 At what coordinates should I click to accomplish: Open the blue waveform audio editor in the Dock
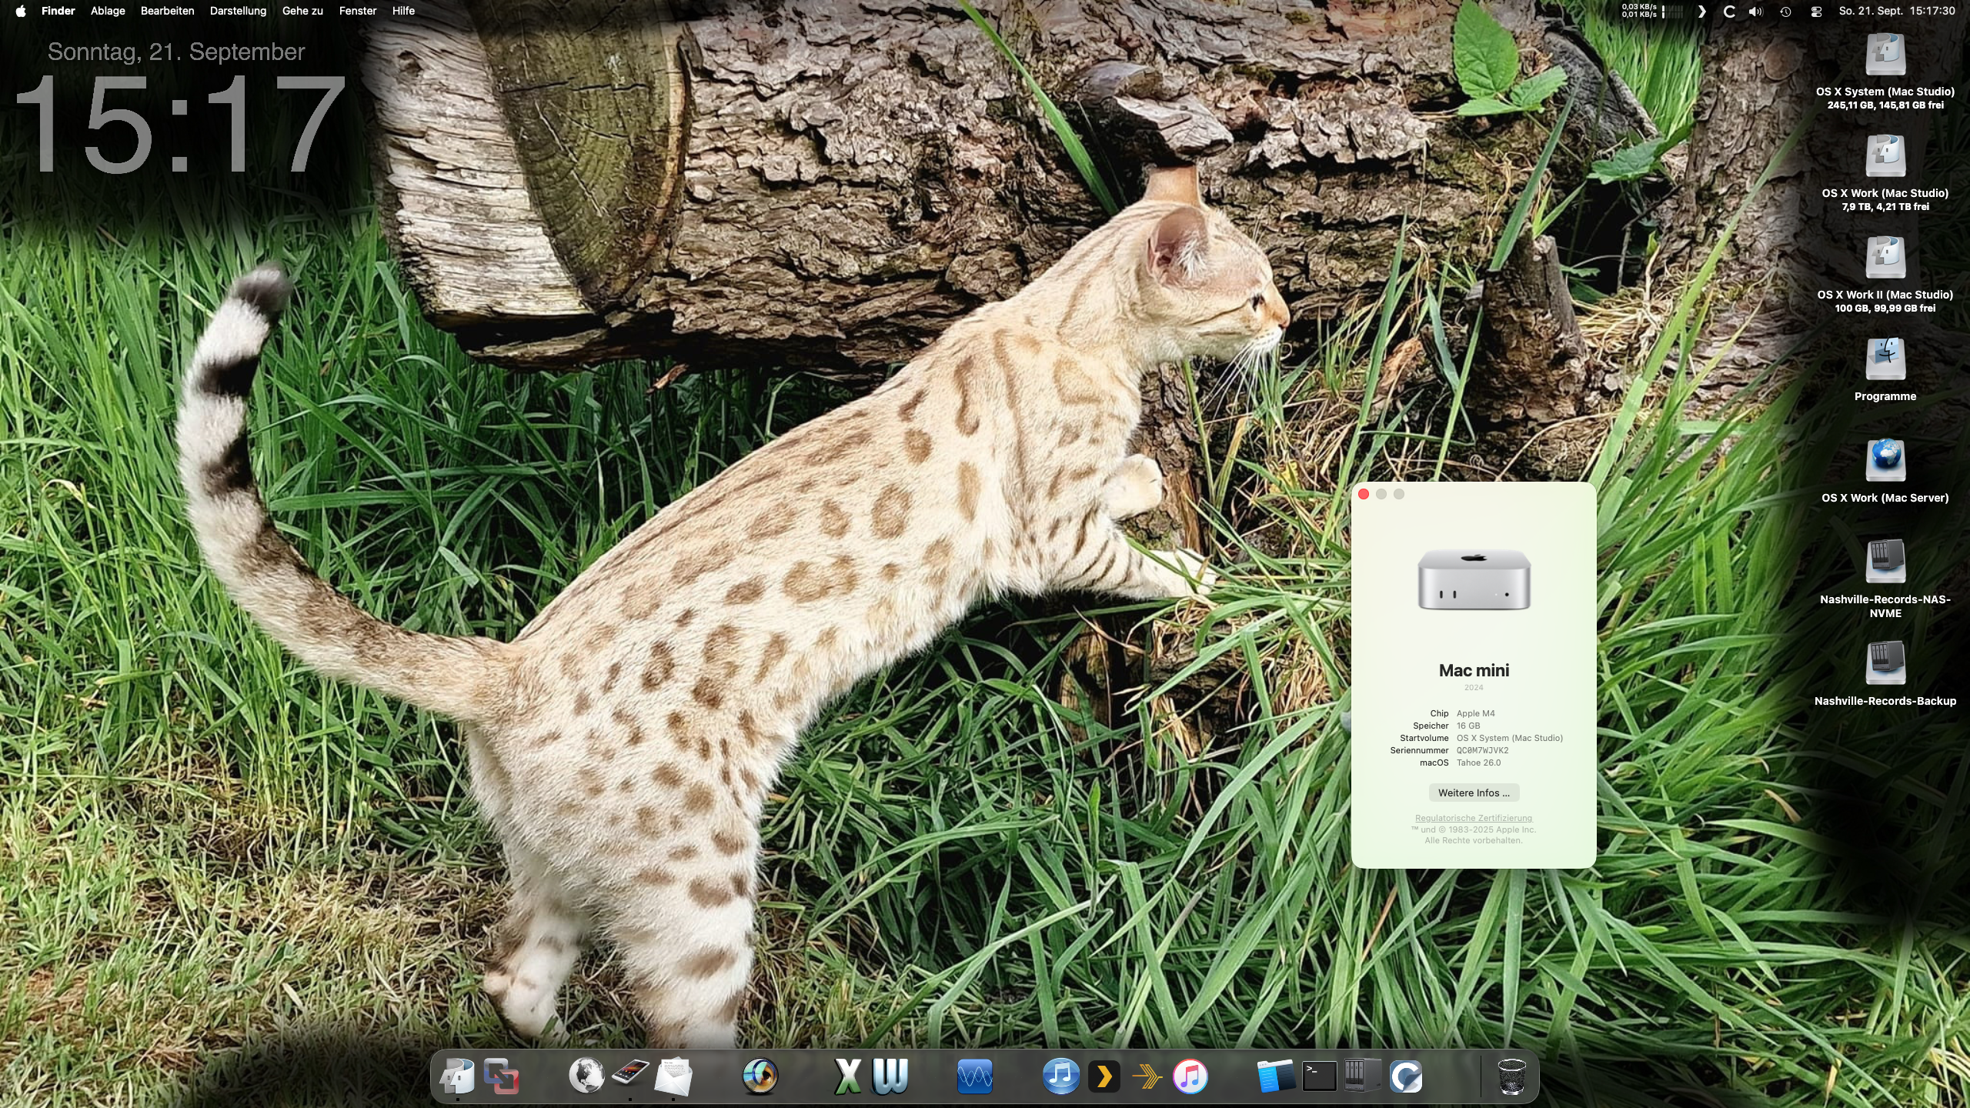(974, 1076)
